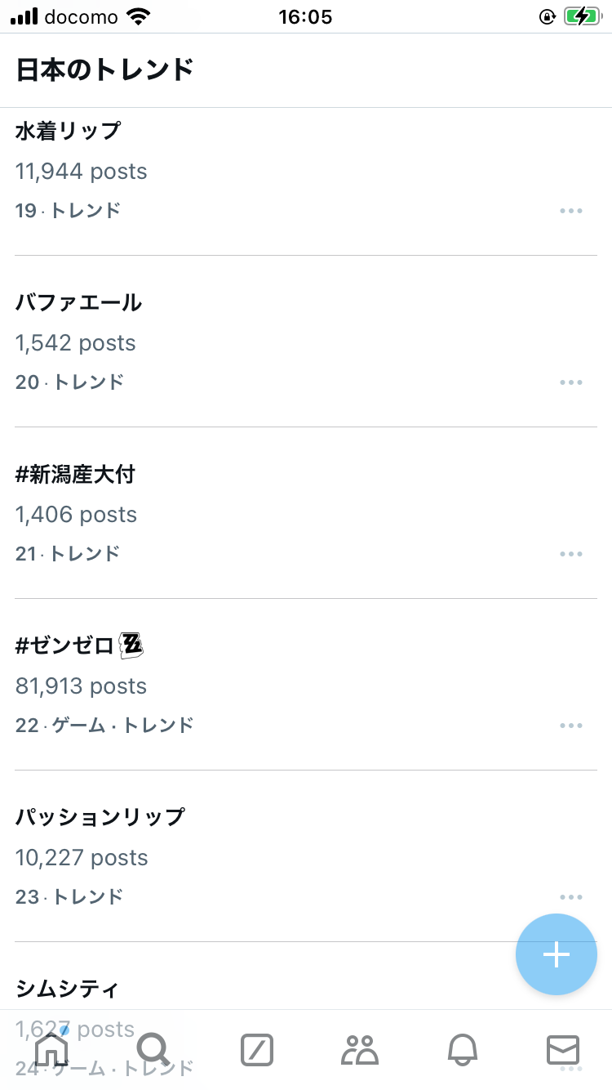The height and width of the screenshot is (1090, 612).
Task: Open the シムシティ trend
Action: 67,989
